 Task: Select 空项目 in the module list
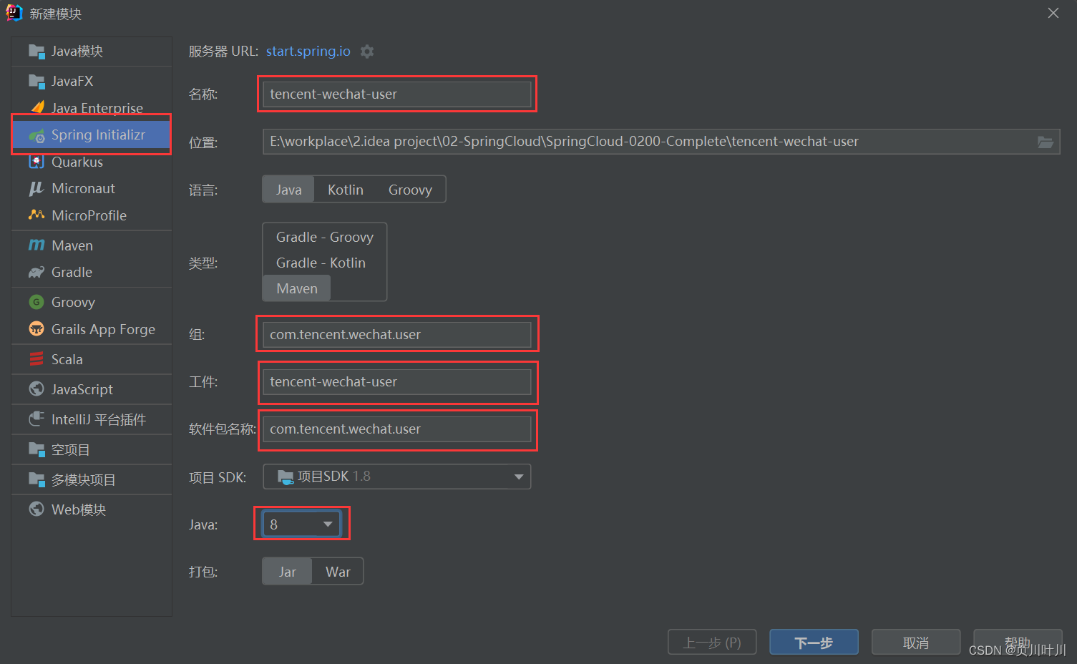point(92,449)
